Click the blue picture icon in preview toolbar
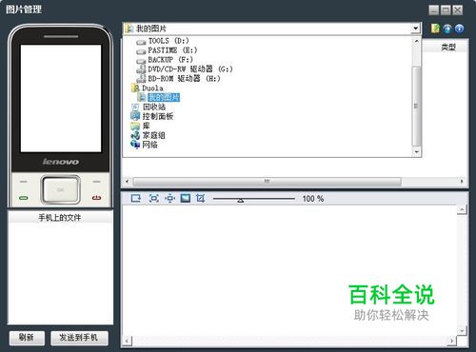This screenshot has height=352, width=476. point(186,198)
